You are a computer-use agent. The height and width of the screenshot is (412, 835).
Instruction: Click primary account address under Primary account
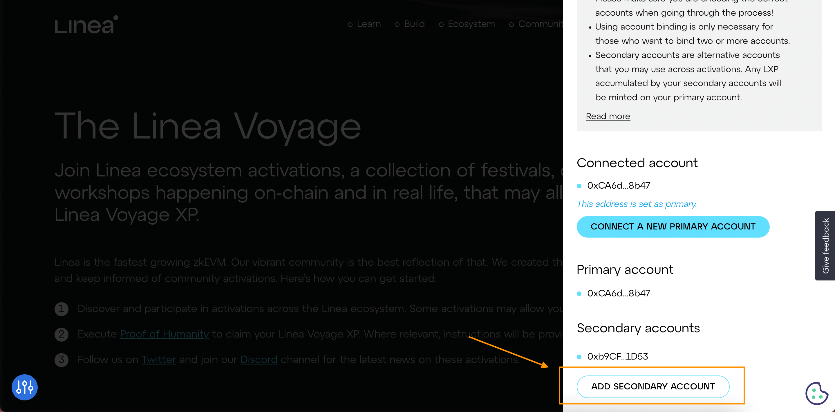click(x=618, y=293)
